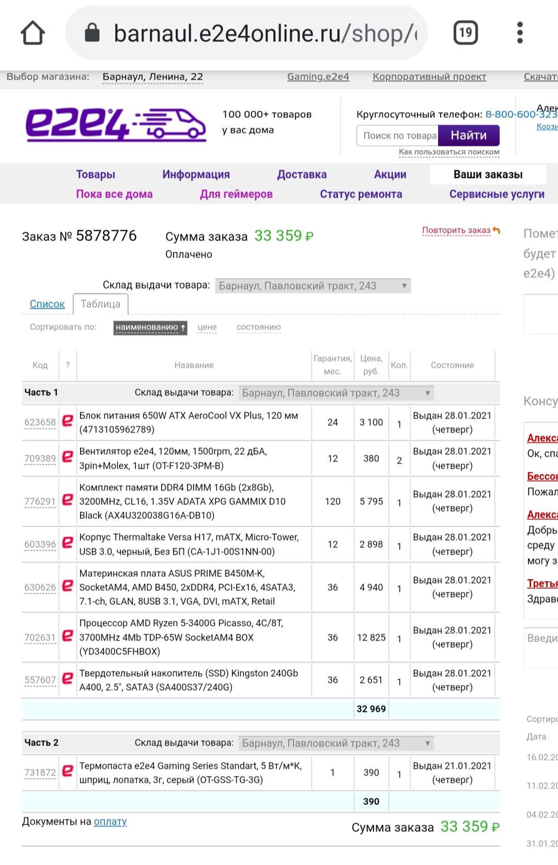The width and height of the screenshot is (558, 865).
Task: Open the Товары menu
Action: (95, 175)
